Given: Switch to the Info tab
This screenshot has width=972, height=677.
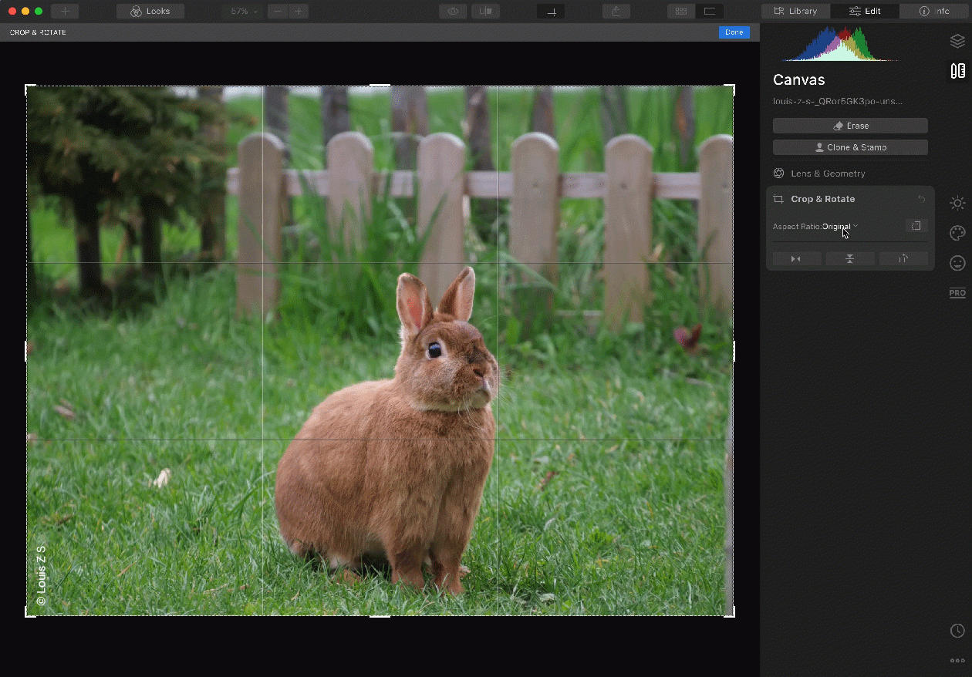Looking at the screenshot, I should pyautogui.click(x=934, y=12).
